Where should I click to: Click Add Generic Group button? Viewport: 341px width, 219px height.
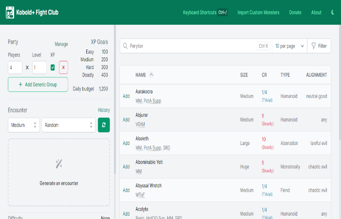pos(38,85)
